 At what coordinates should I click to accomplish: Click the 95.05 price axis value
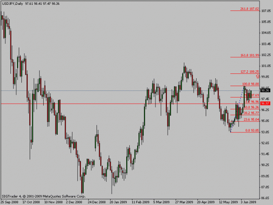266,121
